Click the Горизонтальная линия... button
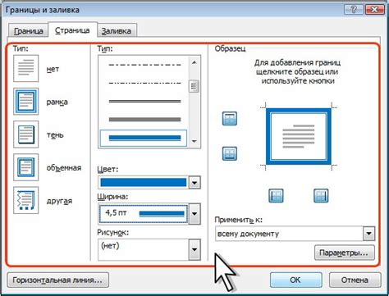This screenshot has height=296, width=389. click(x=57, y=280)
